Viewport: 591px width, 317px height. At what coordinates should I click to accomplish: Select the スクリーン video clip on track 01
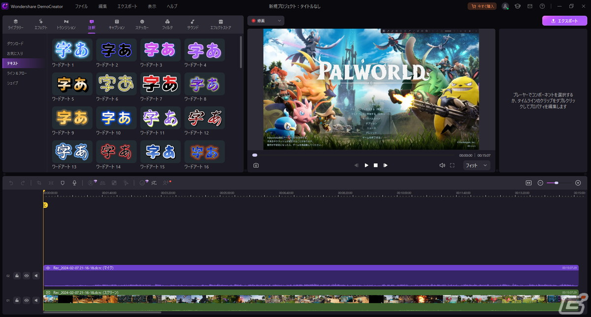pos(311,300)
